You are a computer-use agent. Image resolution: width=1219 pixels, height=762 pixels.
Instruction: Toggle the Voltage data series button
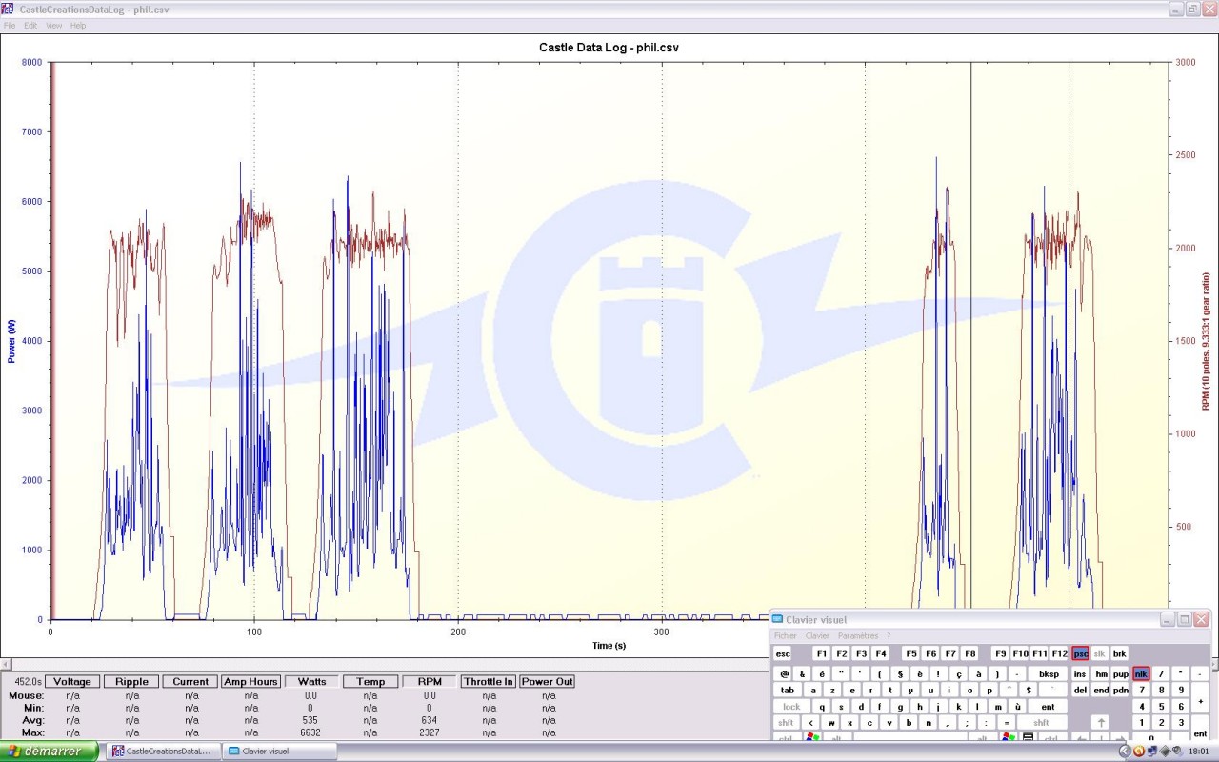point(72,681)
